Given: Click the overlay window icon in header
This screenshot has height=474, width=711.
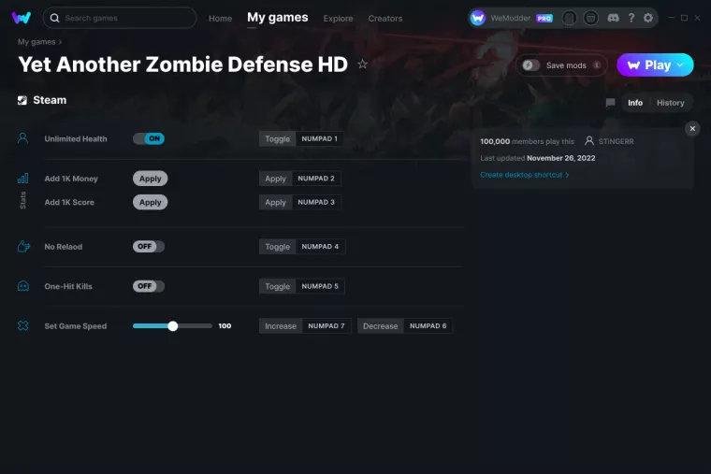Looking at the screenshot, I should (x=591, y=18).
